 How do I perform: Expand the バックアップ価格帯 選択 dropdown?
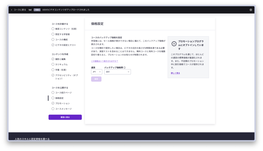[117, 72]
